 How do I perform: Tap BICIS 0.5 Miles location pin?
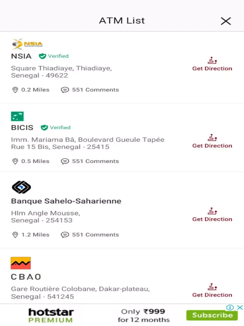click(15, 161)
